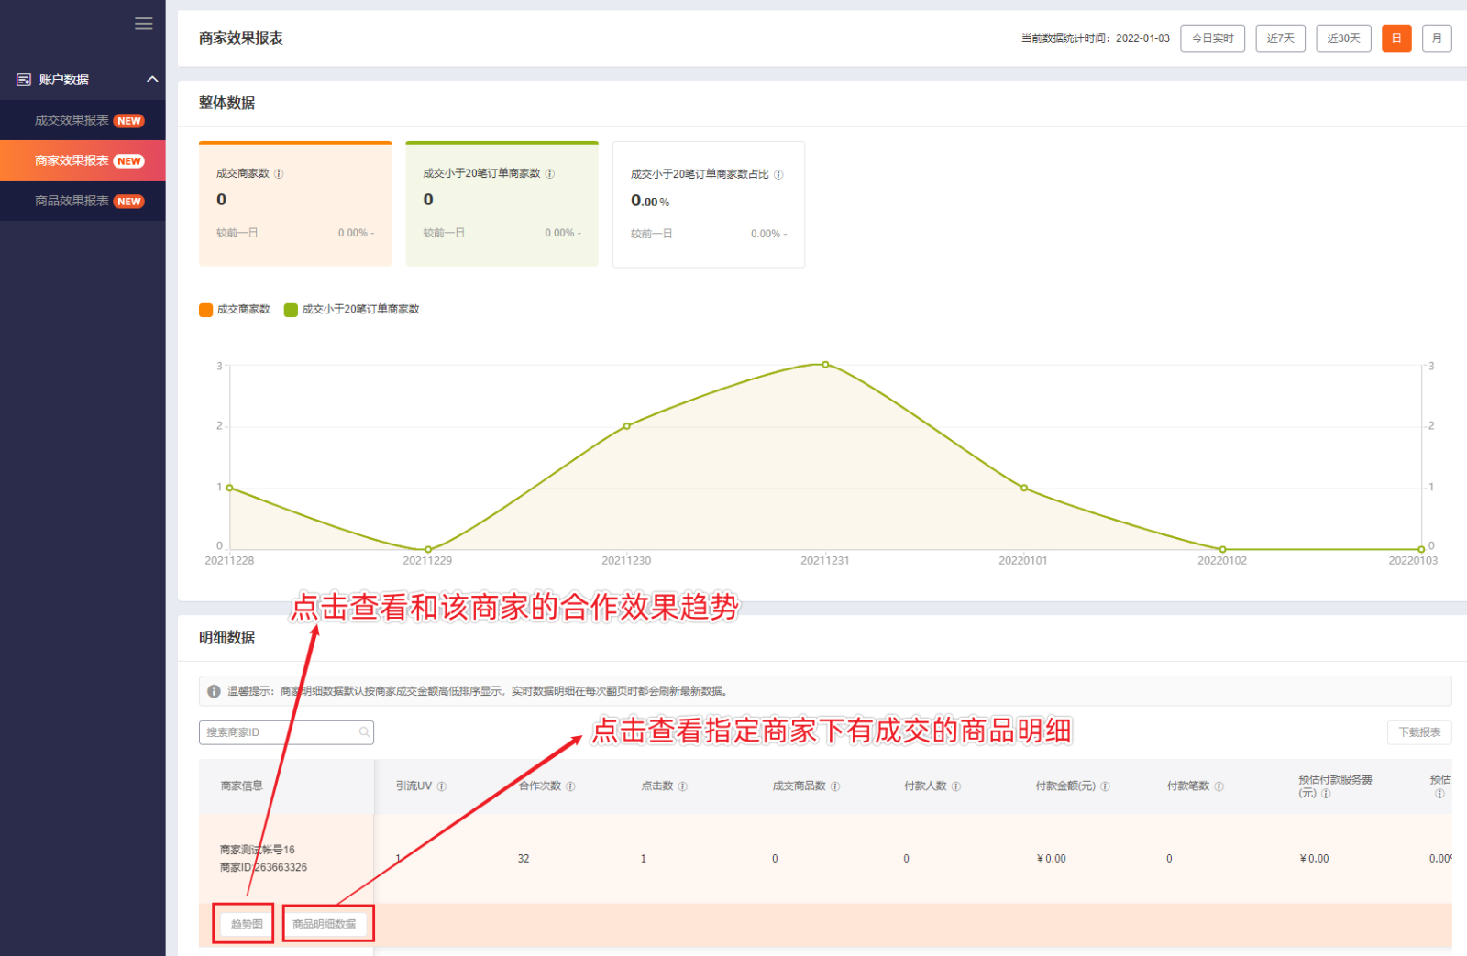
Task: Open 成交效果报表 in the sidebar
Action: pos(72,120)
